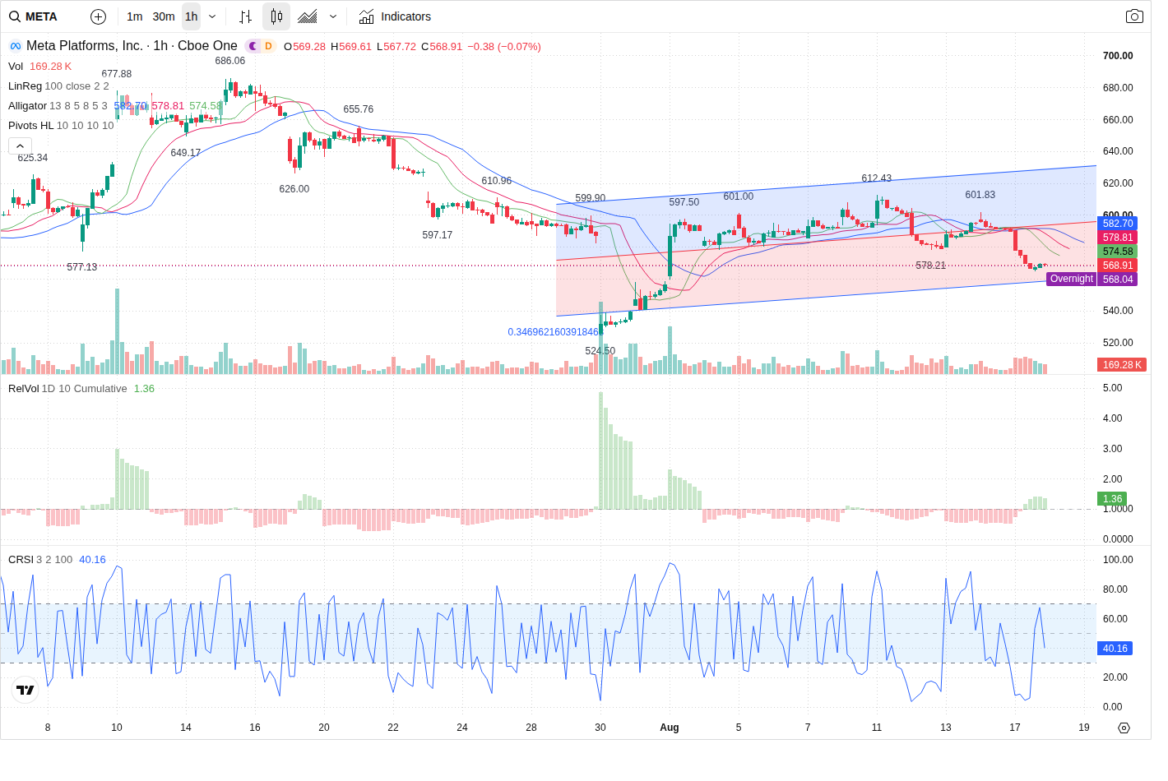Click the TradingView logo
This screenshot has width=1168, height=781.
(x=25, y=690)
